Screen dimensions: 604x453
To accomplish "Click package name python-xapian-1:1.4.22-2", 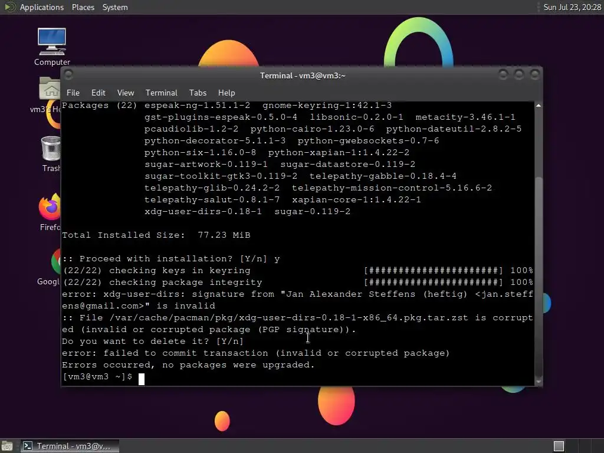I will click(x=339, y=153).
